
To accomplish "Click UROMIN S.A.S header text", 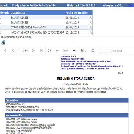I will (x=68, y=56).
